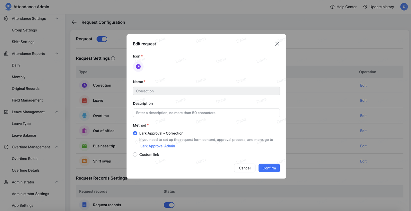Viewport: 411px width, 211px height.
Task: Open Overtime Rules
Action: click(x=24, y=159)
